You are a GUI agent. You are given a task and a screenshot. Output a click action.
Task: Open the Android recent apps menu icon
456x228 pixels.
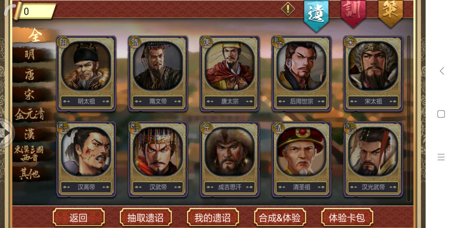pos(441,157)
